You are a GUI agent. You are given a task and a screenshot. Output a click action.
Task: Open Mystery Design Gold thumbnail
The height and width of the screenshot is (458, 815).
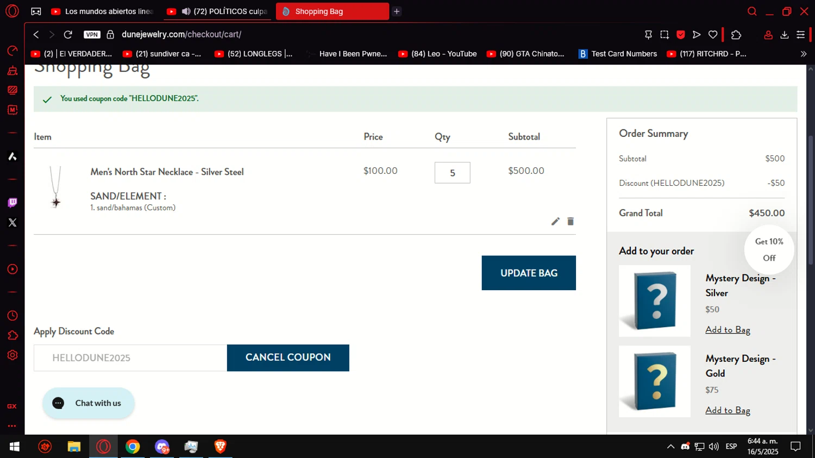(655, 381)
